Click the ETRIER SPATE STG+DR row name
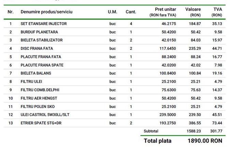This screenshot has height=151, width=235. [41, 123]
